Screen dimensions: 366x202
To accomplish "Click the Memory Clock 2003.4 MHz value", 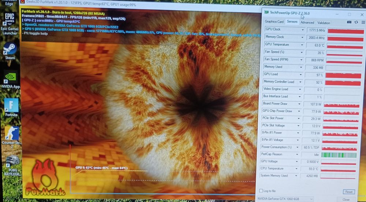I will point(316,38).
